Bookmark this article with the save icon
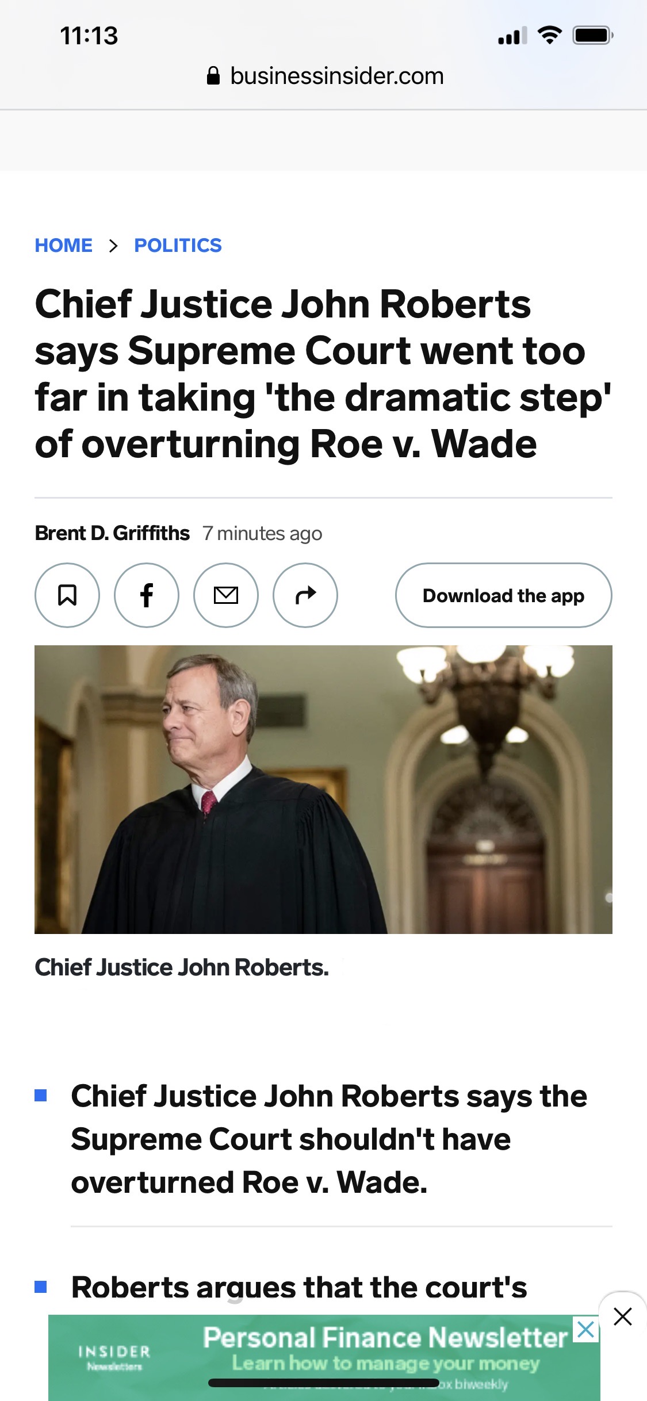Viewport: 647px width, 1401px height. pyautogui.click(x=67, y=595)
